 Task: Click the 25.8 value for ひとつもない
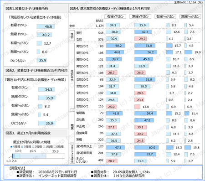43,60
